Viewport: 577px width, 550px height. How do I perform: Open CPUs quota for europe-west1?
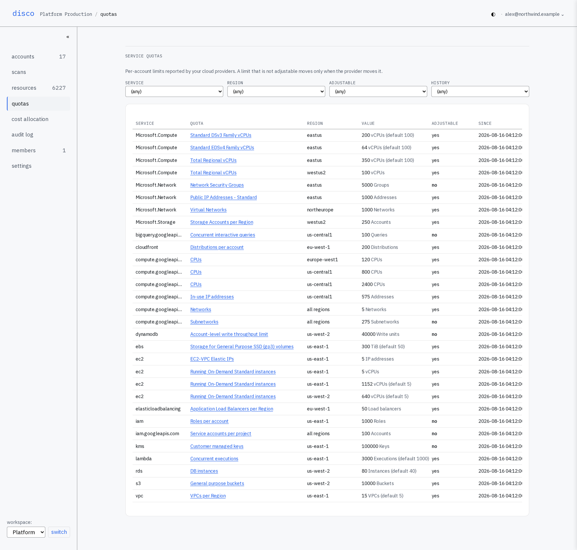pos(196,260)
